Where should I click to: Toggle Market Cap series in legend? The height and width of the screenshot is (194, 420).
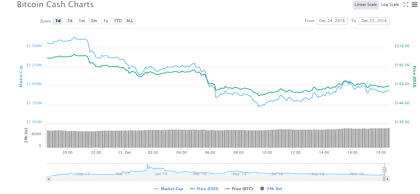coord(168,188)
